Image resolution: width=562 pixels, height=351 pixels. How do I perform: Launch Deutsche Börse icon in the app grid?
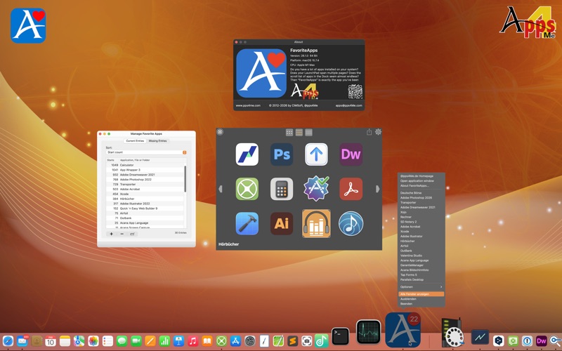247,154
